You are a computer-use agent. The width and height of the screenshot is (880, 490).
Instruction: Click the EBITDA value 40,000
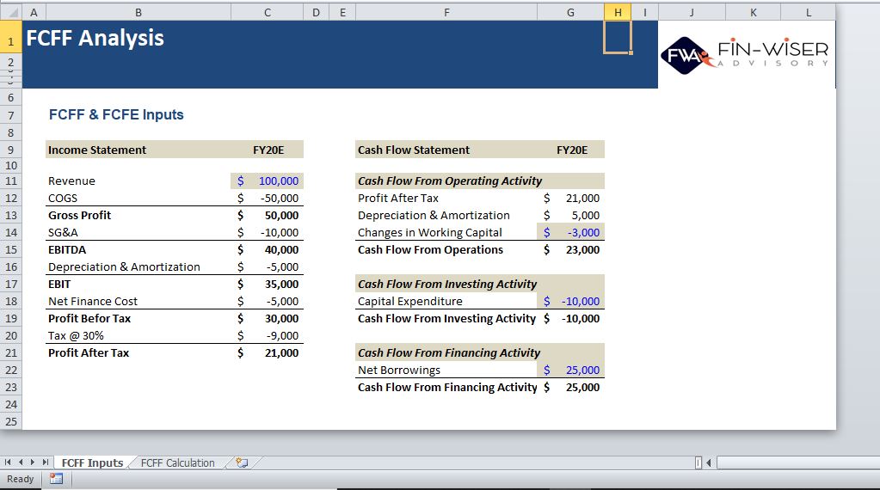point(268,249)
